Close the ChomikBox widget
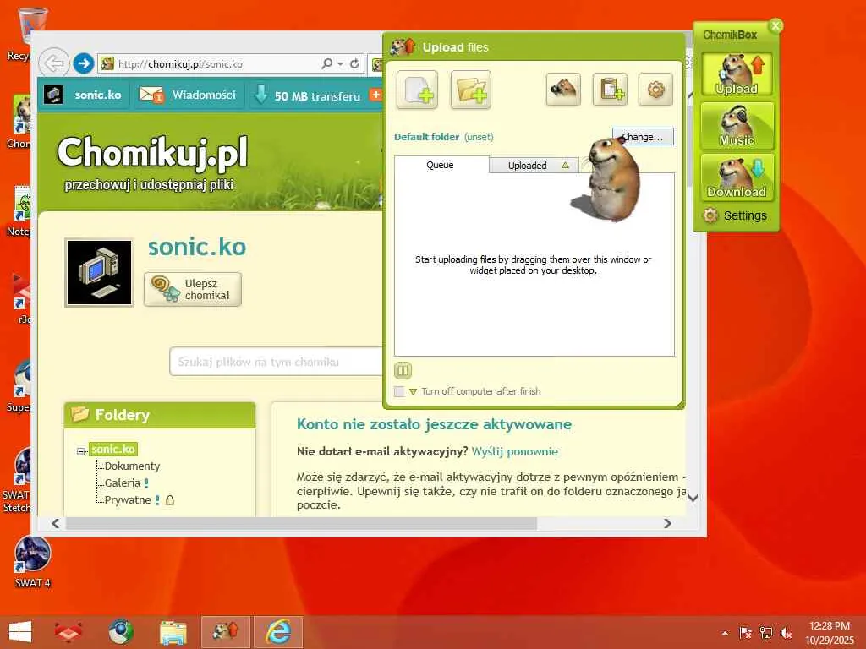The image size is (866, 649). pos(776,25)
